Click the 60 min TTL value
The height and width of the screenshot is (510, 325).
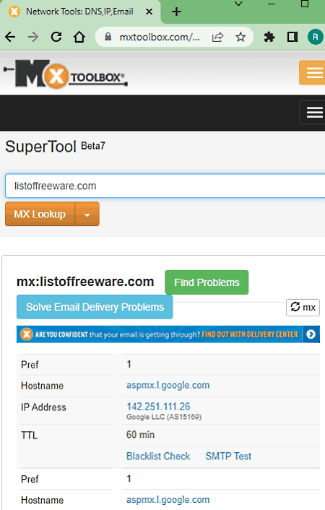tap(140, 435)
